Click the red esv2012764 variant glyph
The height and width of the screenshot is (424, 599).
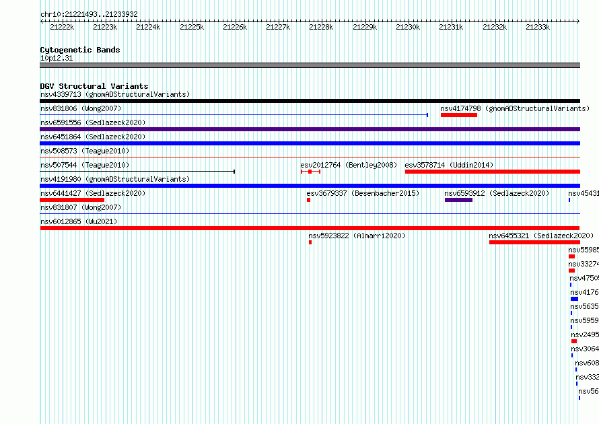click(x=310, y=172)
